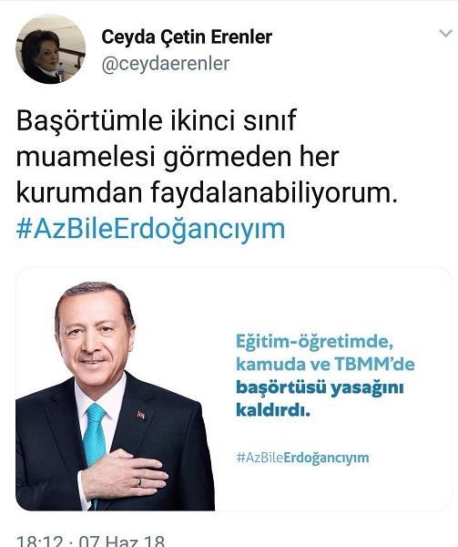Click the flag lapel pin on the suit
458x547 pixels.
coord(141,415)
